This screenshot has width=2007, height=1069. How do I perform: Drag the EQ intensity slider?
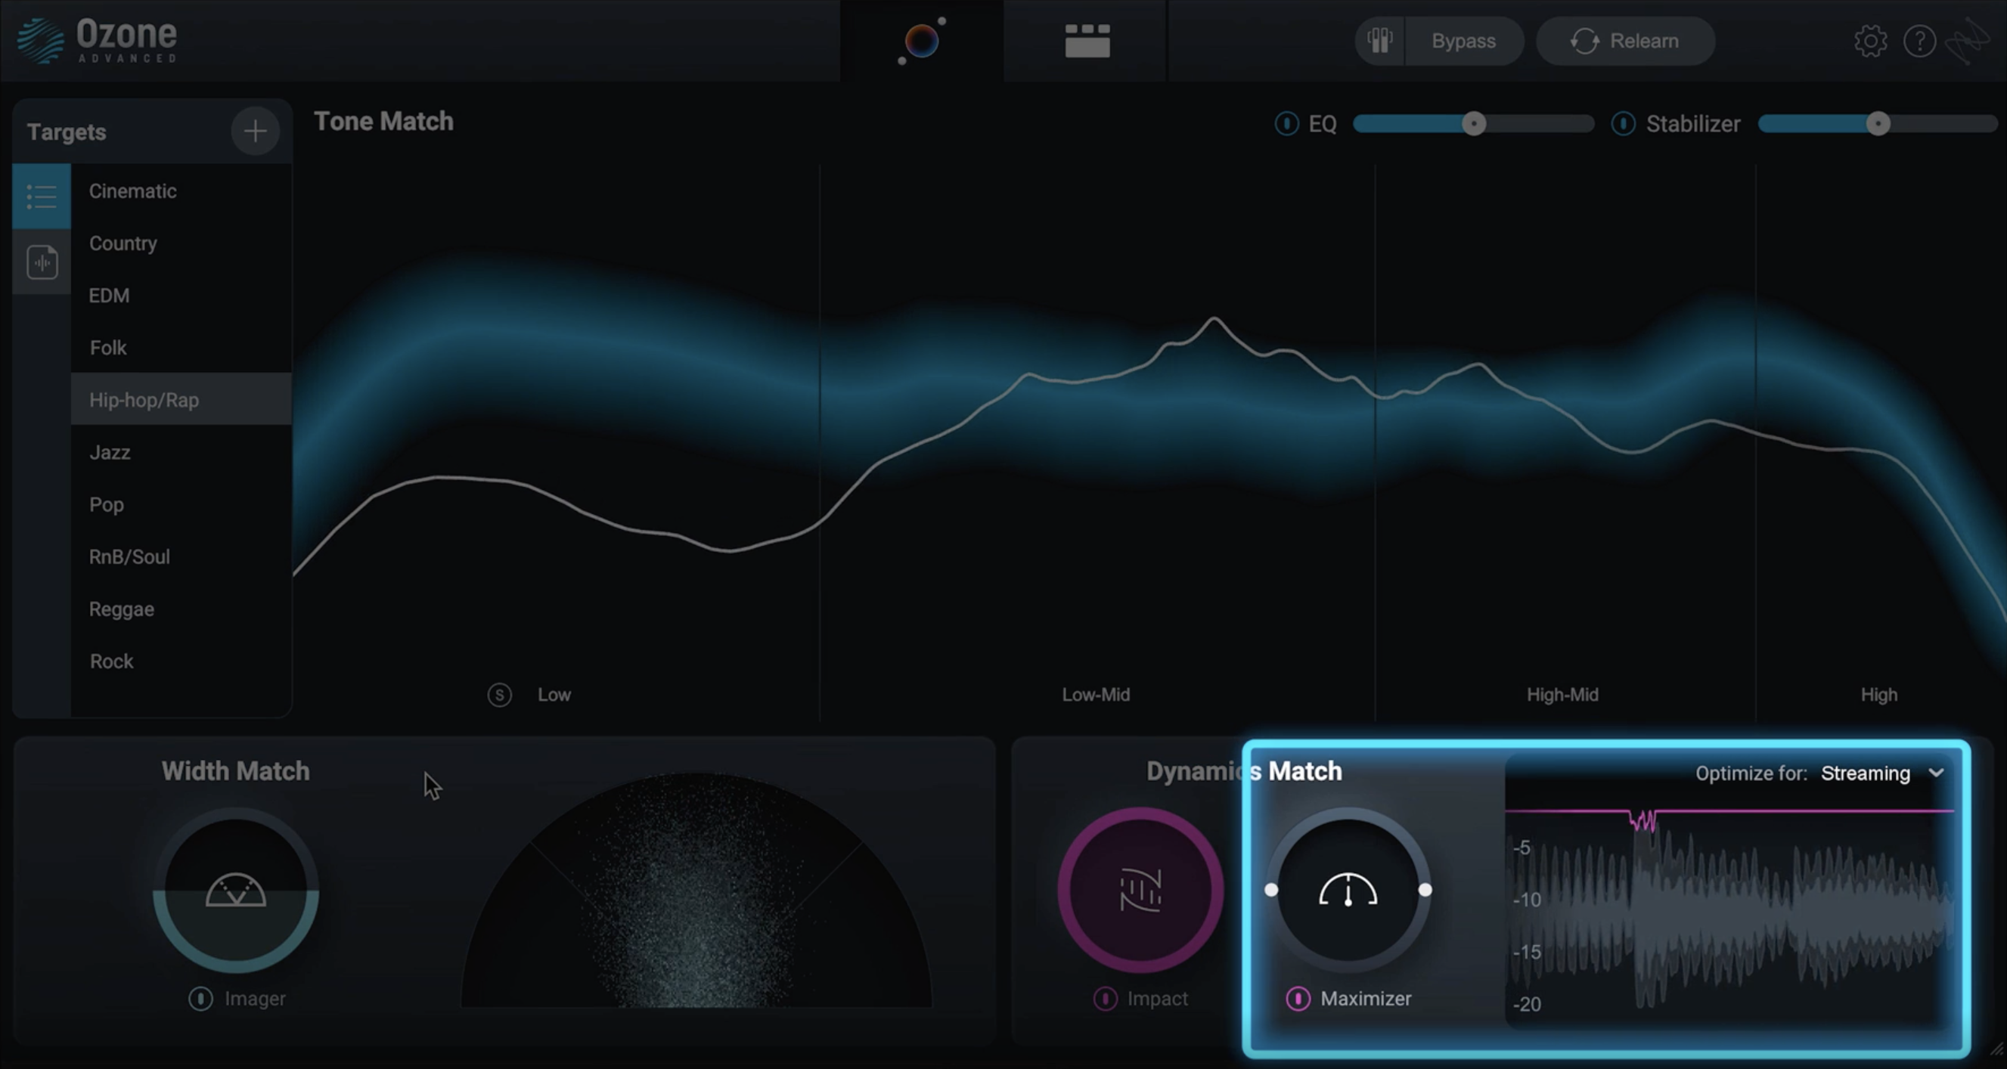(x=1473, y=122)
